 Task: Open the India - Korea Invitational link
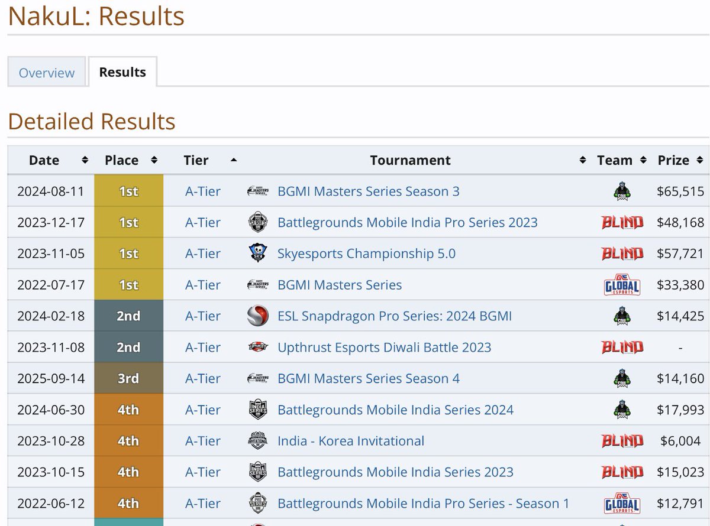351,441
